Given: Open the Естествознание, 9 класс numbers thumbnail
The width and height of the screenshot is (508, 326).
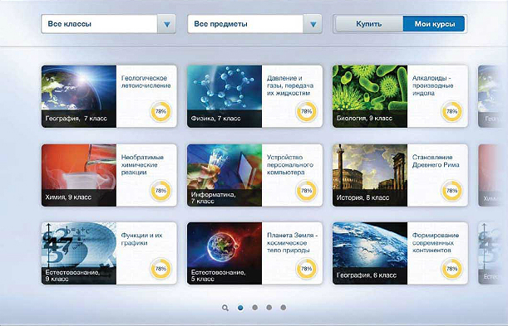Looking at the screenshot, I should tap(79, 253).
